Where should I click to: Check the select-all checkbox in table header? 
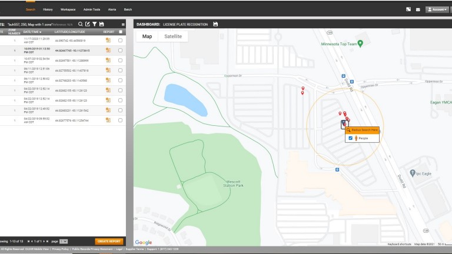pyautogui.click(x=121, y=32)
